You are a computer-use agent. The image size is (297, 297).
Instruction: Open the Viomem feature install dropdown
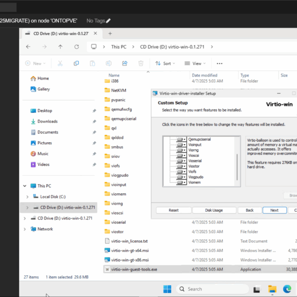click(181, 182)
